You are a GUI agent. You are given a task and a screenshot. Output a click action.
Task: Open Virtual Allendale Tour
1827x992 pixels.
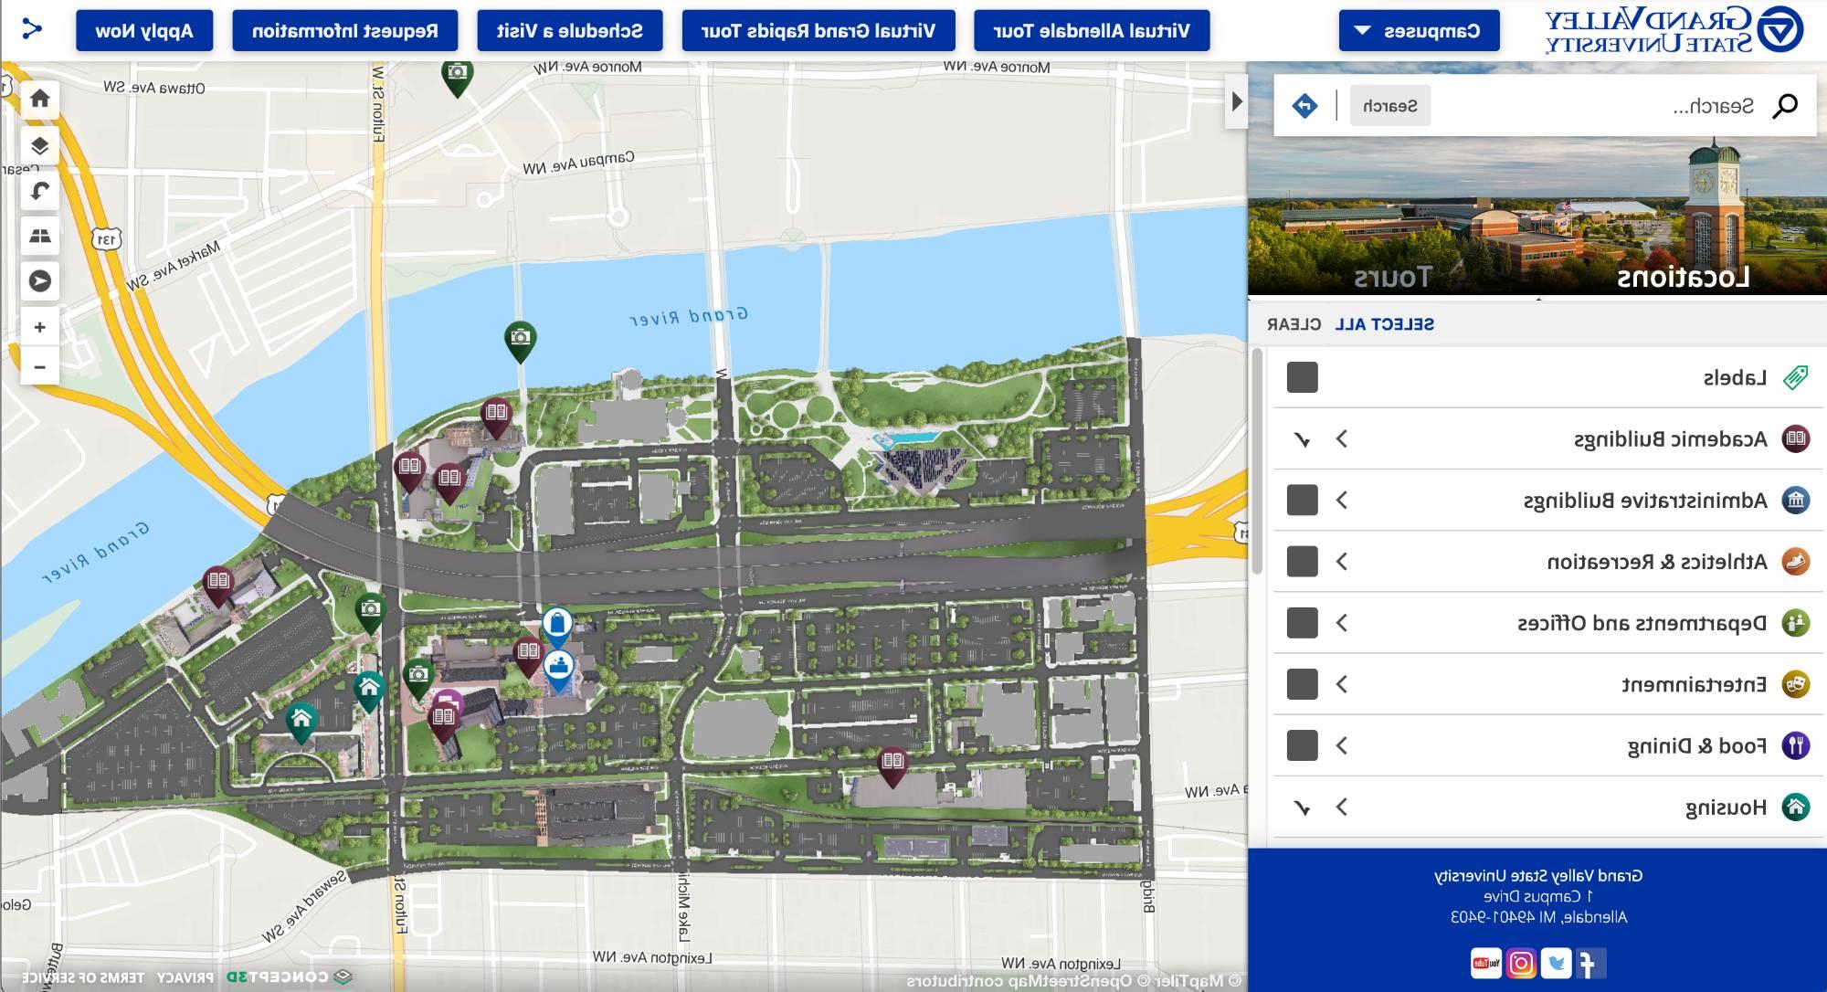coord(1092,31)
